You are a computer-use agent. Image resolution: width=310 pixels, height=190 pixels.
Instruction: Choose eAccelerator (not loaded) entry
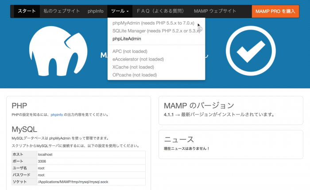pyautogui.click(x=138, y=59)
